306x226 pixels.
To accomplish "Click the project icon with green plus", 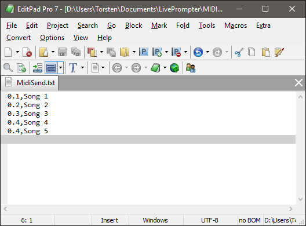I will tap(157, 52).
